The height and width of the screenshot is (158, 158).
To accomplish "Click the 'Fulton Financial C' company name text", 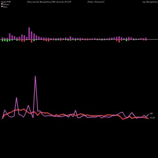I will [x=96, y=2].
